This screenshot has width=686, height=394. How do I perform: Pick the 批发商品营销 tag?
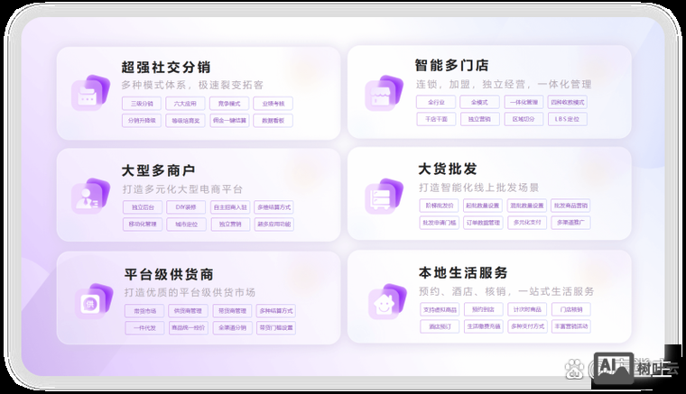(x=570, y=206)
